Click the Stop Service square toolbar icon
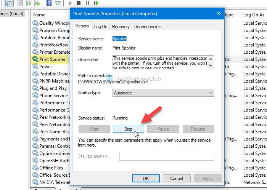 point(79,3)
